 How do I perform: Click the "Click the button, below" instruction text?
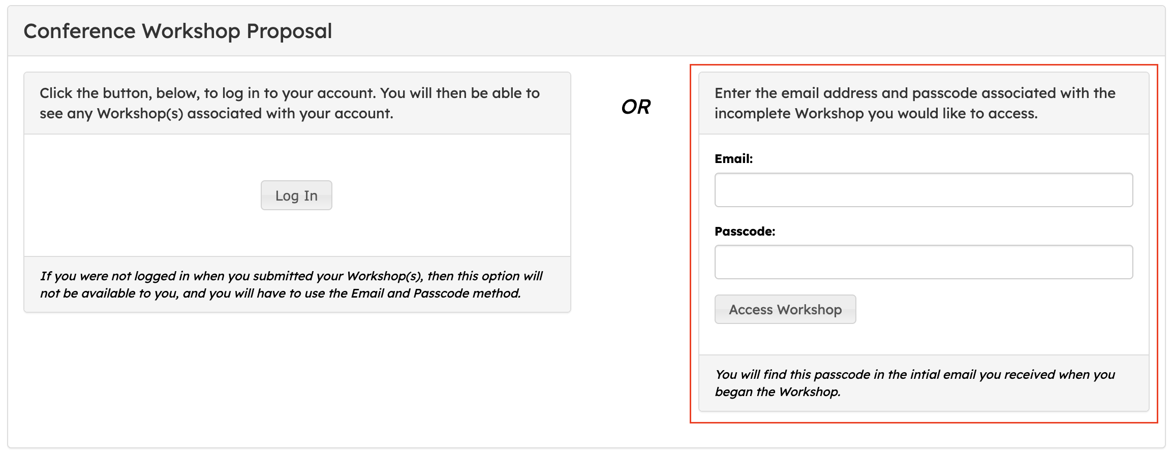(x=289, y=103)
